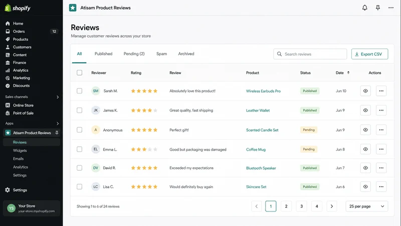Image resolution: width=401 pixels, height=226 pixels.
Task: Click the Home icon in the sidebar
Action: (x=8, y=23)
